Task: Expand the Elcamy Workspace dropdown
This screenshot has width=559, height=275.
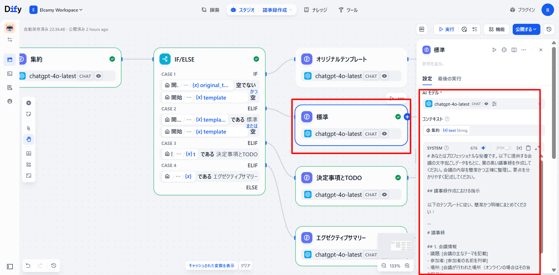Action: pos(81,10)
